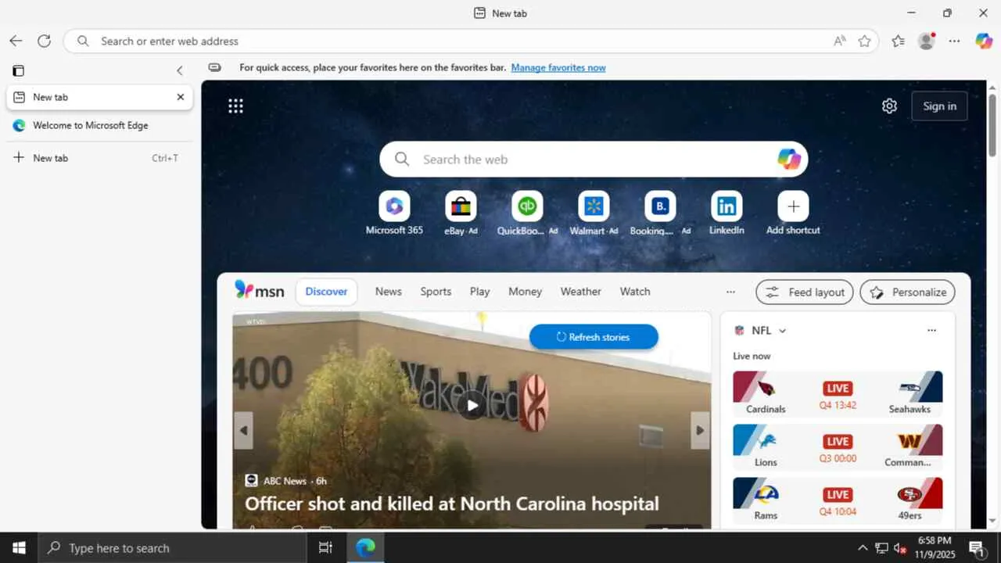This screenshot has width=1001, height=563.
Task: Open Rams vs 49ers live game
Action: [838, 500]
